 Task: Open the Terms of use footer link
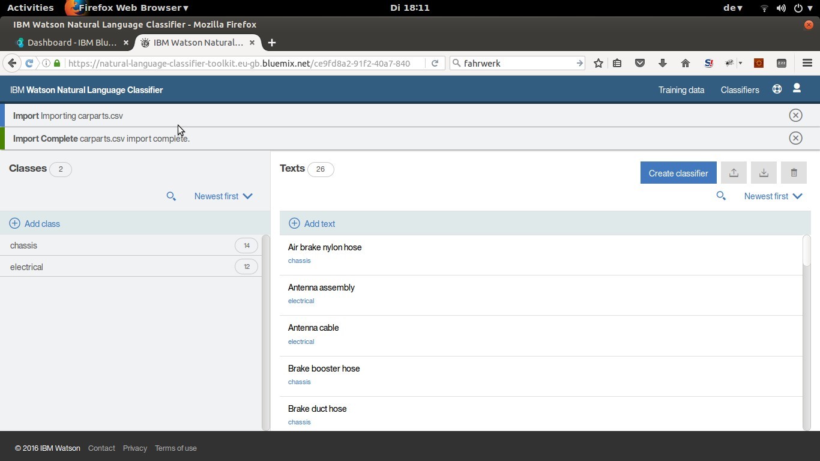point(176,448)
